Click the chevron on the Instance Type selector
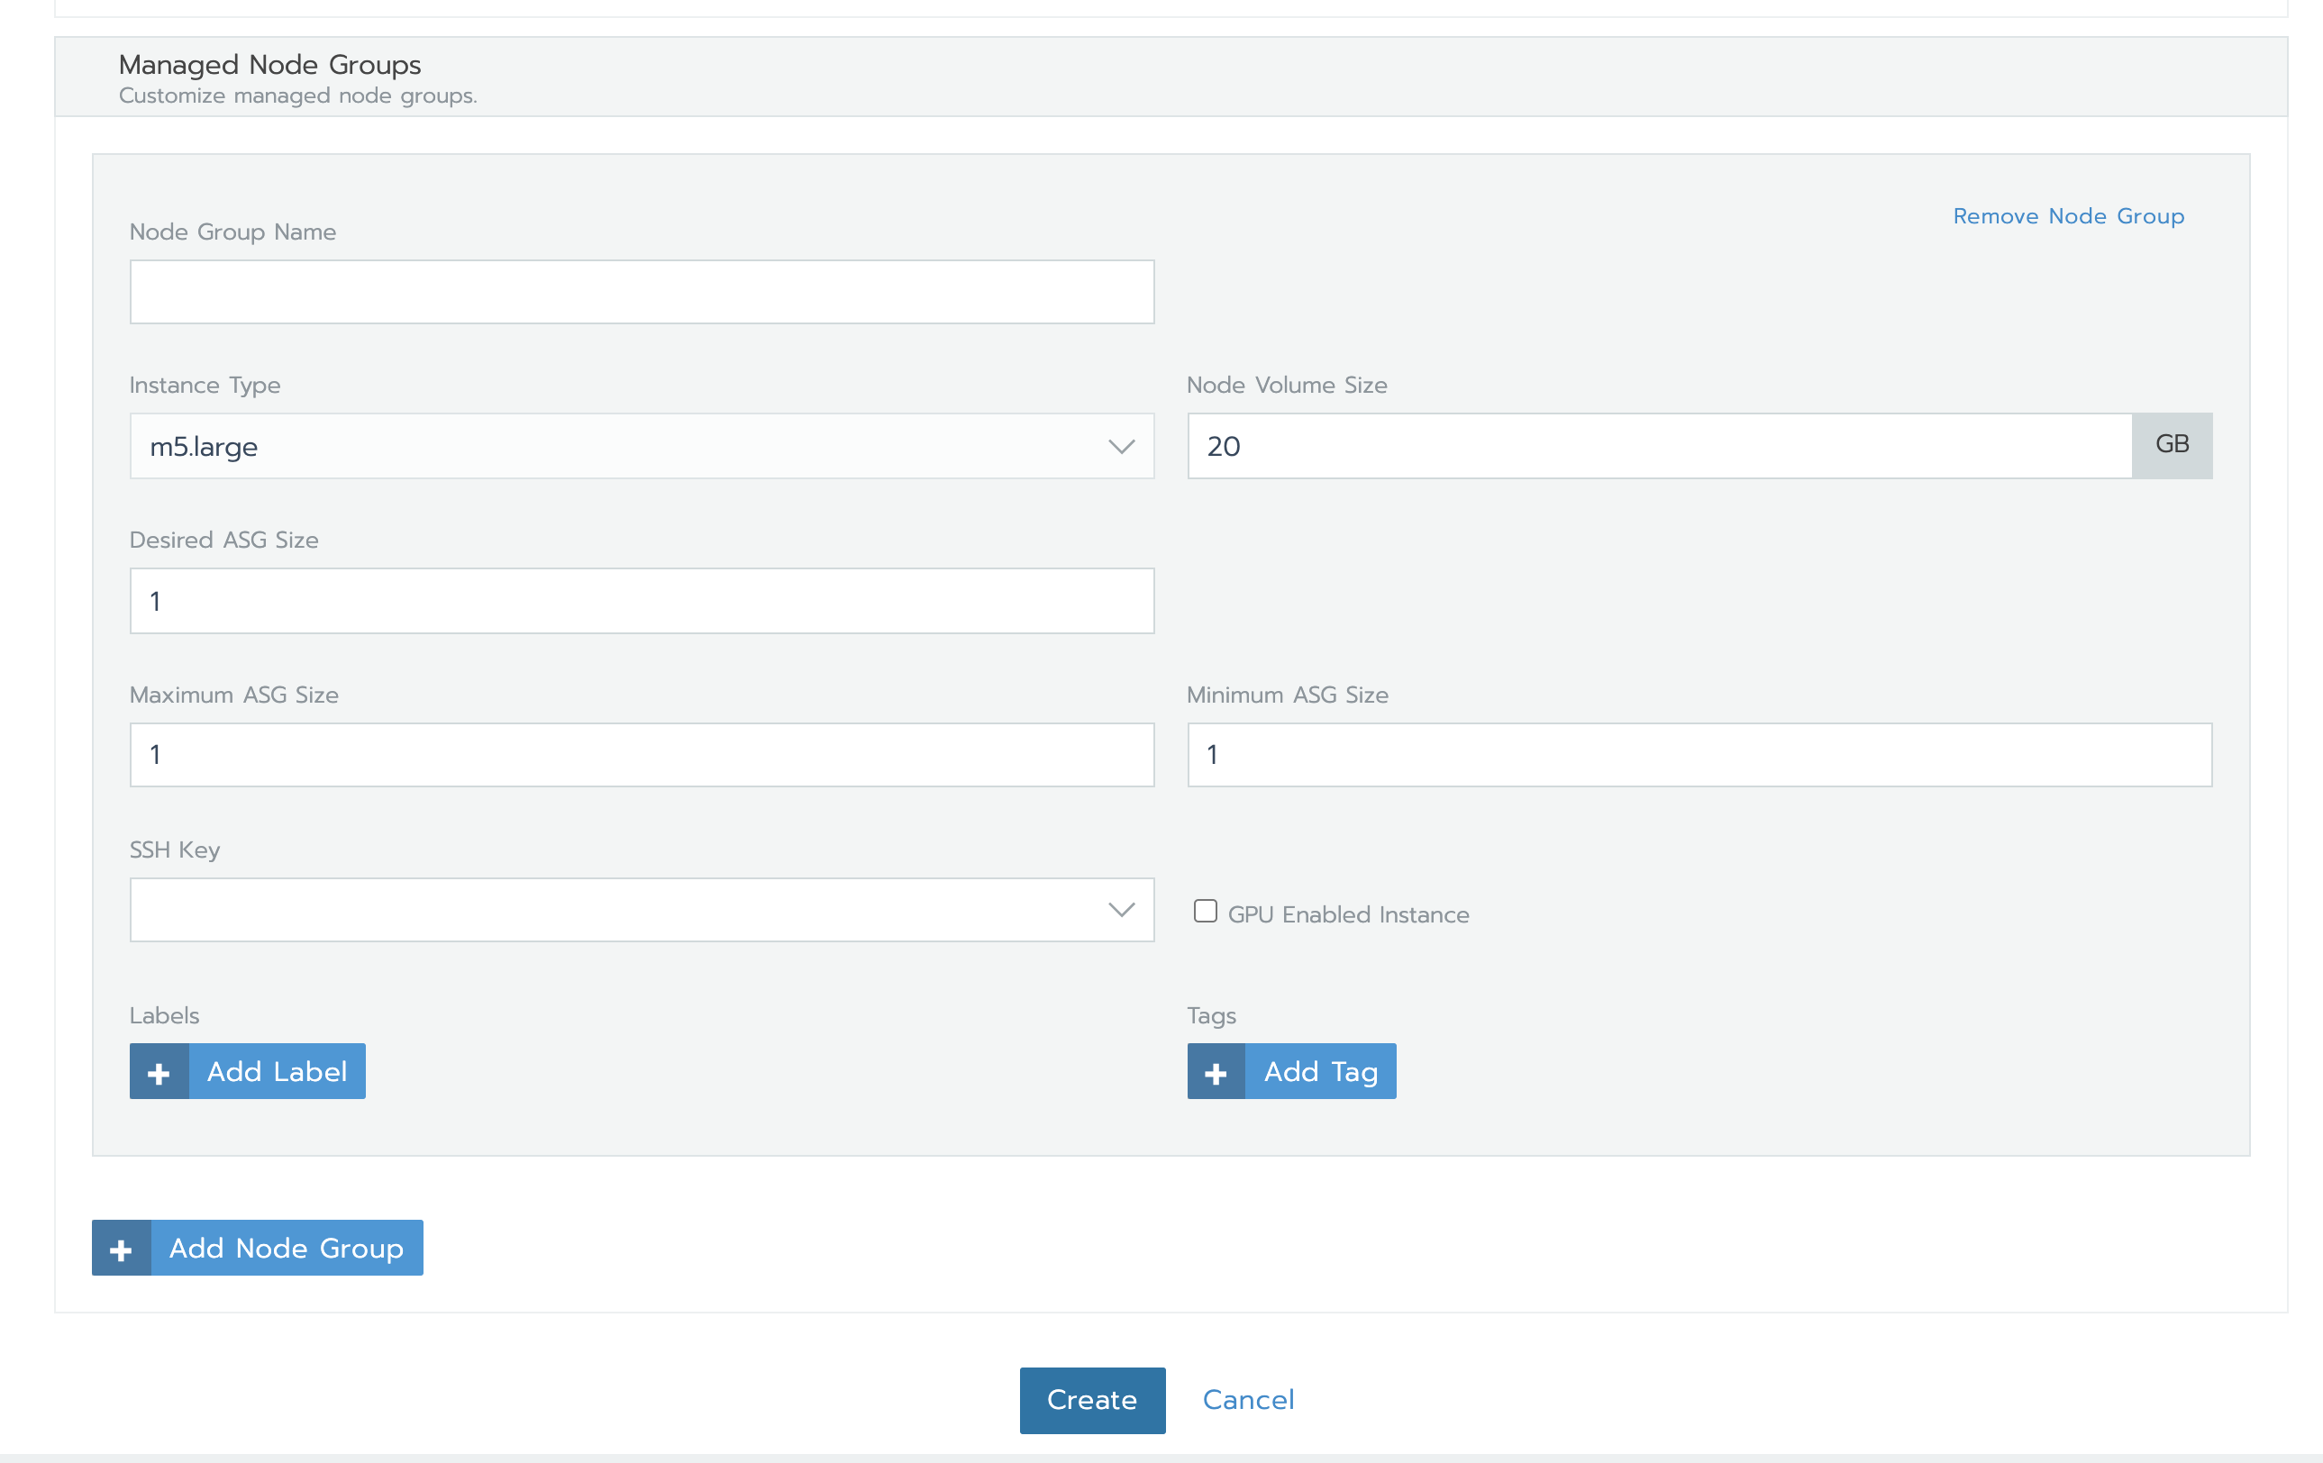The height and width of the screenshot is (1463, 2323). tap(1120, 446)
